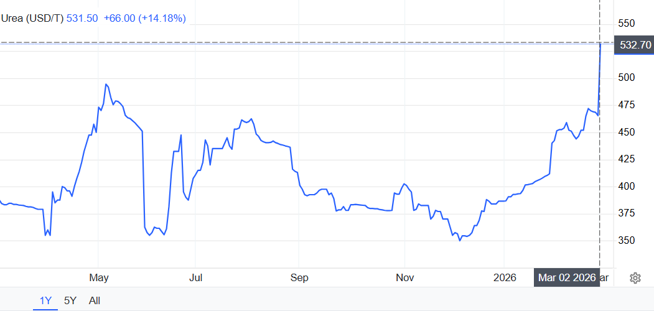Click the 500 price axis label
Viewport: 654px width, 311px height.
pos(627,78)
